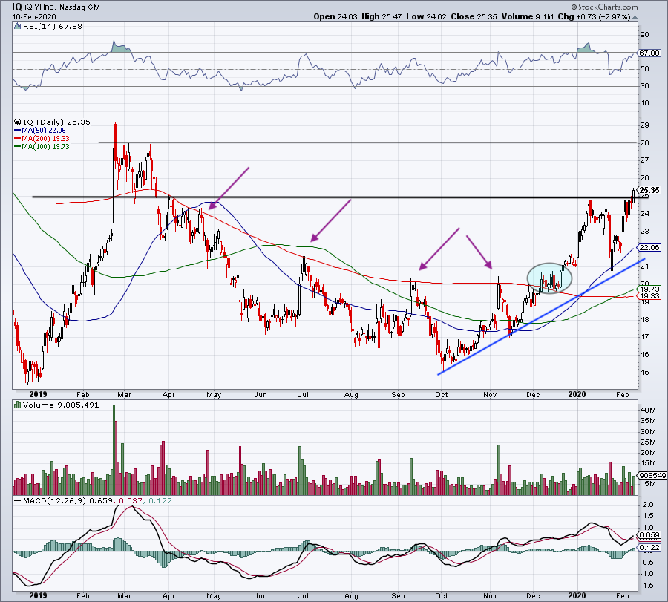Click the 19.73 MA(100) tag on price axis
The width and height of the screenshot is (668, 602).
click(649, 289)
